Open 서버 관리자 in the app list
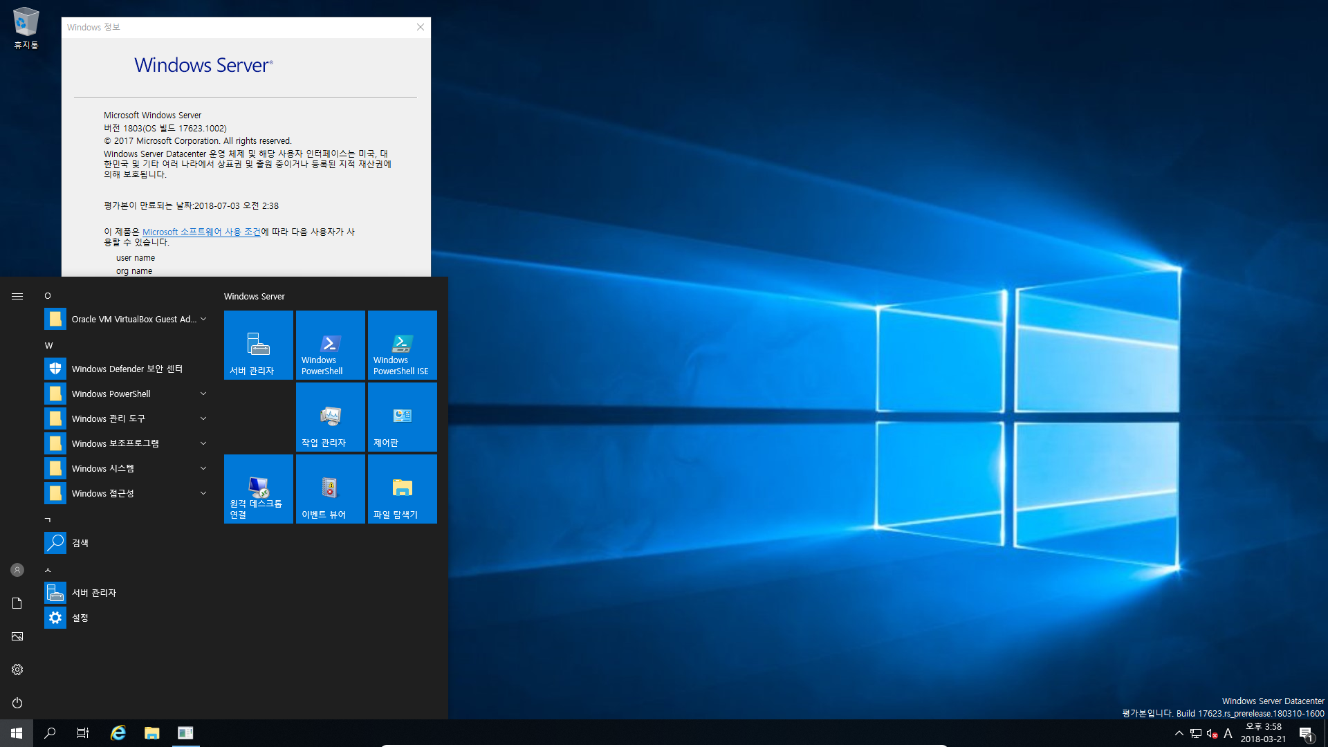This screenshot has width=1328, height=747. pyautogui.click(x=127, y=593)
